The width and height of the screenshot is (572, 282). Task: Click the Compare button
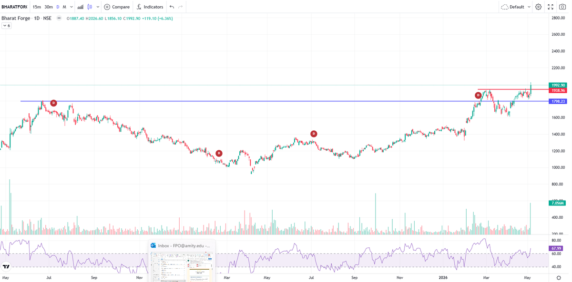pos(117,7)
